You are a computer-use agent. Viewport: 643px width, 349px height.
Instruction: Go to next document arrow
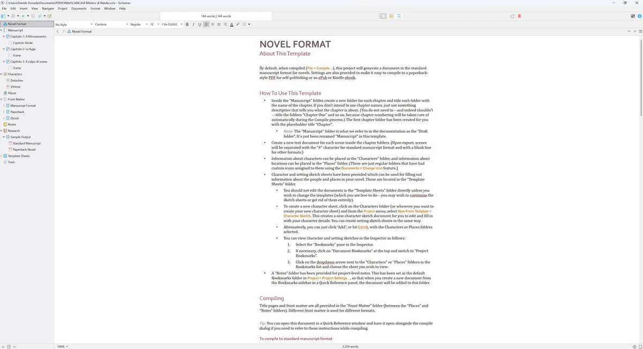[x=635, y=31]
